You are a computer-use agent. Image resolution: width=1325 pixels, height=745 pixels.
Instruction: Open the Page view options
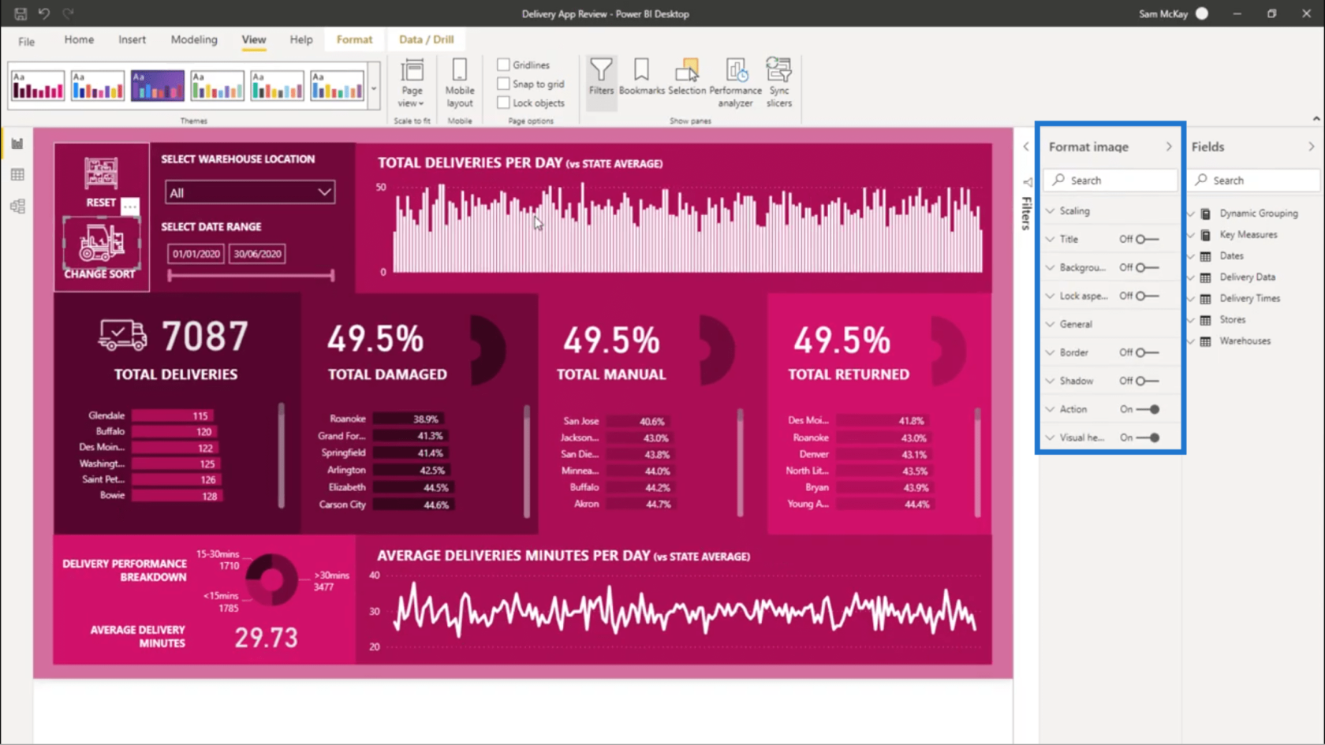(412, 83)
